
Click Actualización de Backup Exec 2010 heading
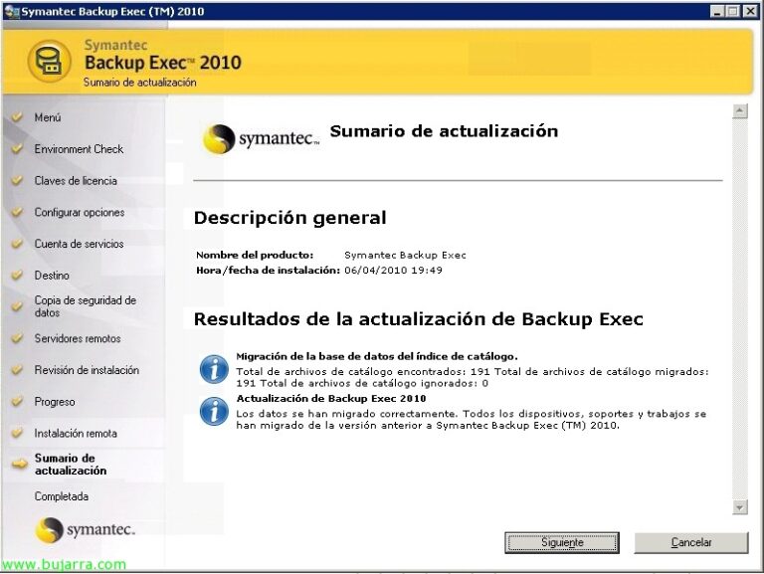tap(331, 398)
